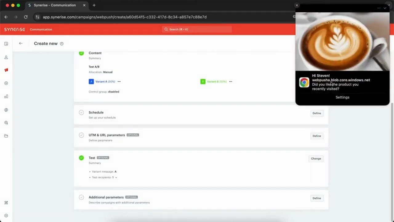This screenshot has width=394, height=222.
Task: Open the bar chart analytics sidebar icon
Action: pos(6,97)
